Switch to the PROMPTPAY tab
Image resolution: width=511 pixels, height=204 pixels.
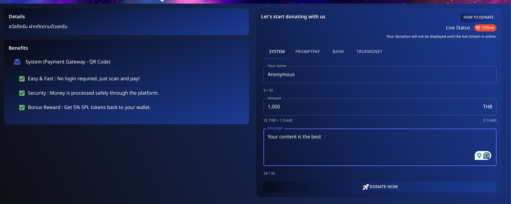(308, 52)
